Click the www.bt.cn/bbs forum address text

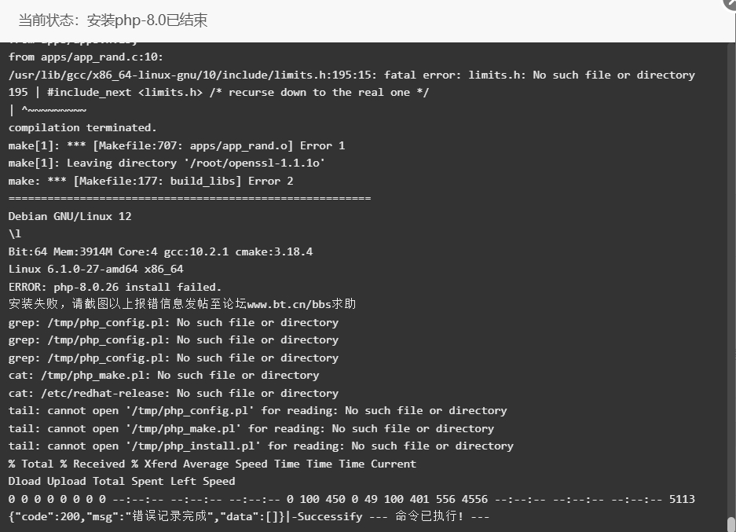click(289, 304)
